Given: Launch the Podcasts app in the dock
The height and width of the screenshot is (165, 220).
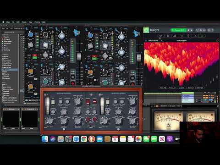Looking at the screenshot, I should (x=170, y=139).
